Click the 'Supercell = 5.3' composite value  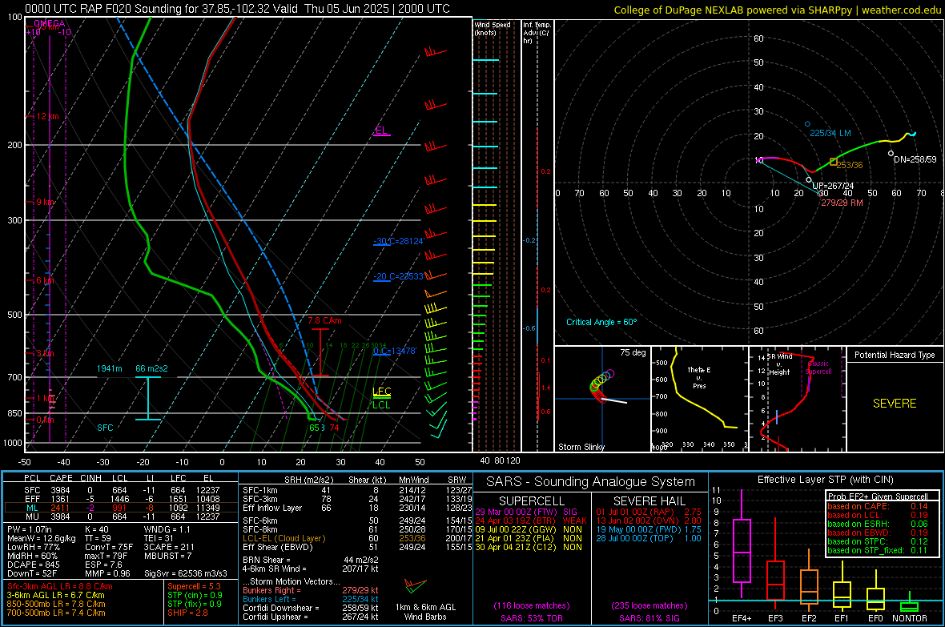(194, 586)
